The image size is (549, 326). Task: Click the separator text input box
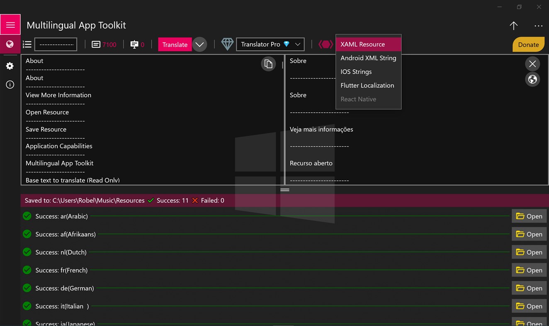[56, 44]
